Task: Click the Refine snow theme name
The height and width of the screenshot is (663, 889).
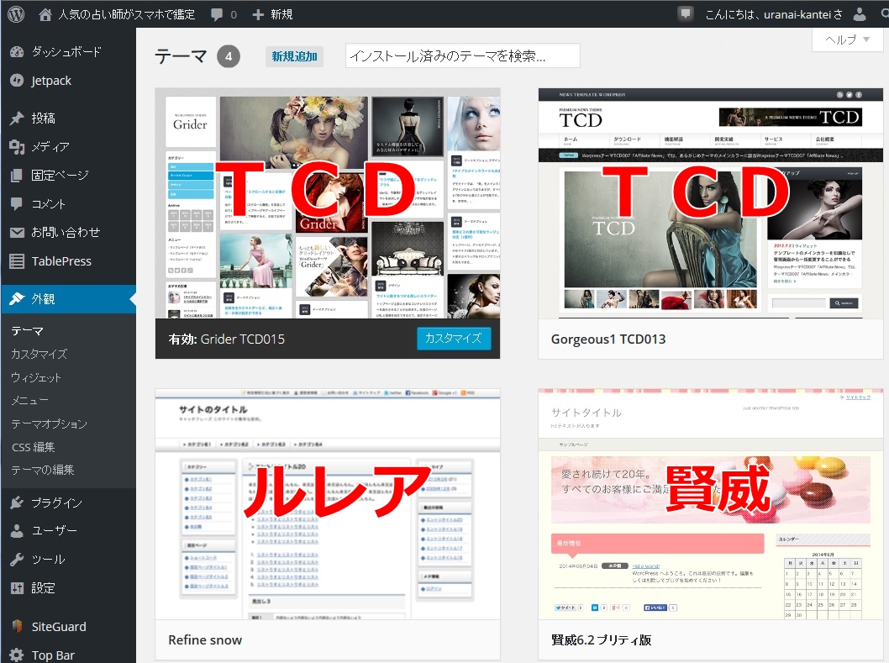Action: (x=205, y=639)
